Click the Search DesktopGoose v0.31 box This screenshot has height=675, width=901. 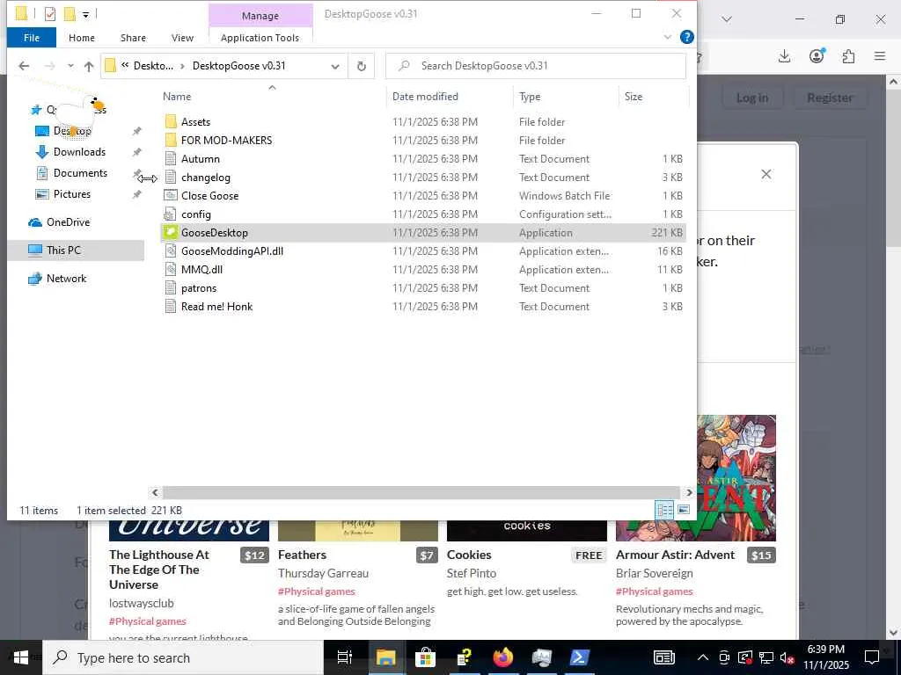point(536,66)
